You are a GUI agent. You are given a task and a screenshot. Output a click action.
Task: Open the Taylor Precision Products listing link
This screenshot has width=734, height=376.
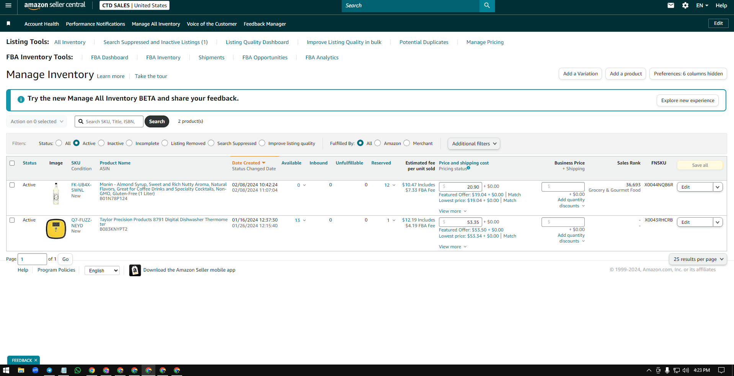(x=163, y=222)
